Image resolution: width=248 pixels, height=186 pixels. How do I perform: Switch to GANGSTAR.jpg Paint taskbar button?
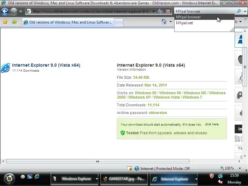coord(124,179)
